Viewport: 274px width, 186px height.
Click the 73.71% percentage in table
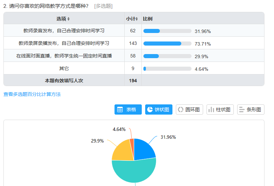tap(203, 44)
